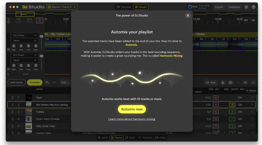Click the metronome icon next to Solo
This screenshot has height=145, width=262.
tap(223, 82)
